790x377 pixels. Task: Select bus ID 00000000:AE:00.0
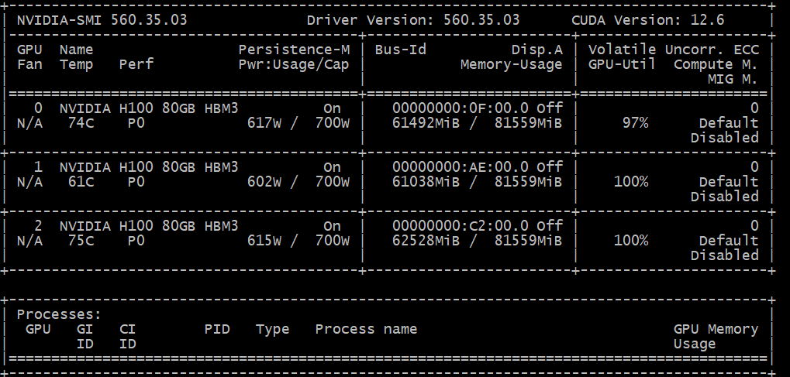pos(461,167)
